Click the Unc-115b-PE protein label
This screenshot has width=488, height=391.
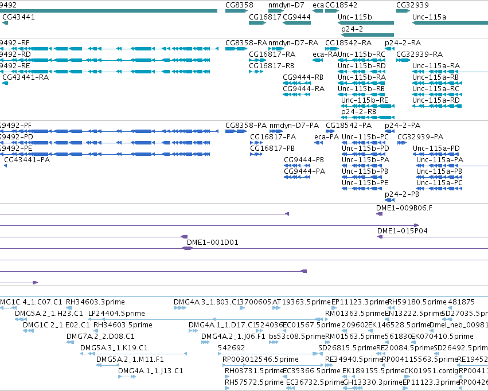[365, 183]
